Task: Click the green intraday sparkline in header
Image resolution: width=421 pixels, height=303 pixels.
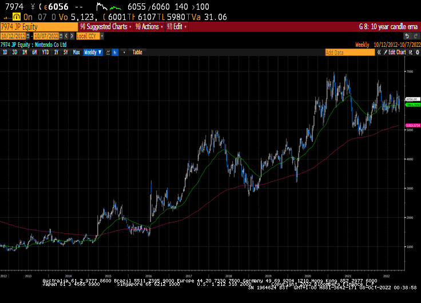Action: [x=116, y=8]
